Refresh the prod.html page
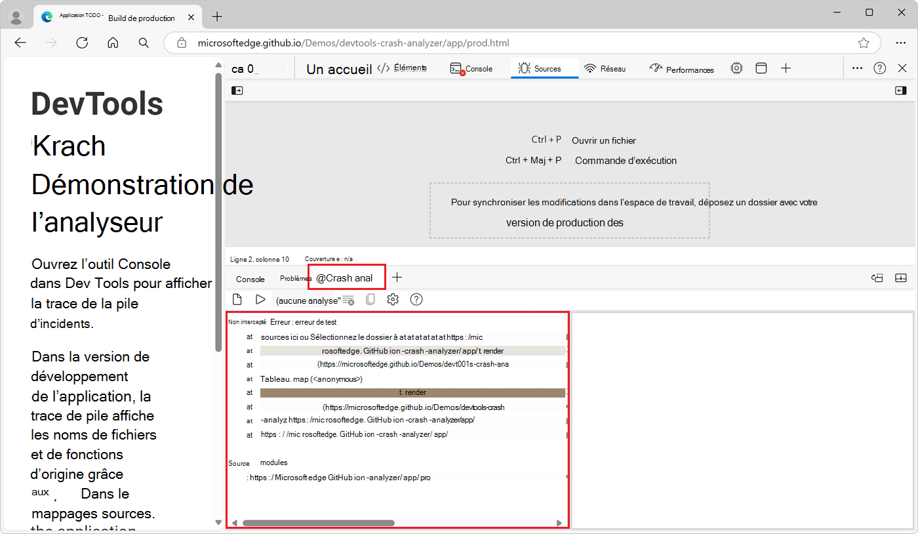 pyautogui.click(x=82, y=42)
